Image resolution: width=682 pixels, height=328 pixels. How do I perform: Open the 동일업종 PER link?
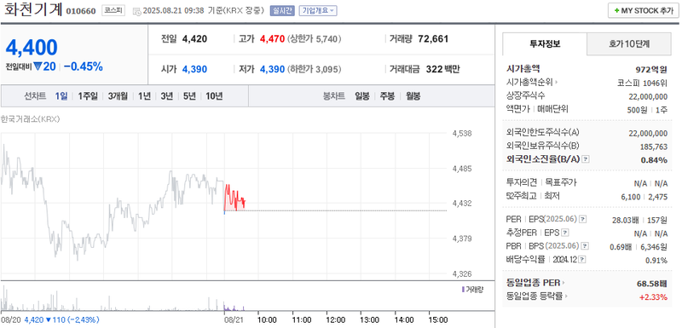535,283
